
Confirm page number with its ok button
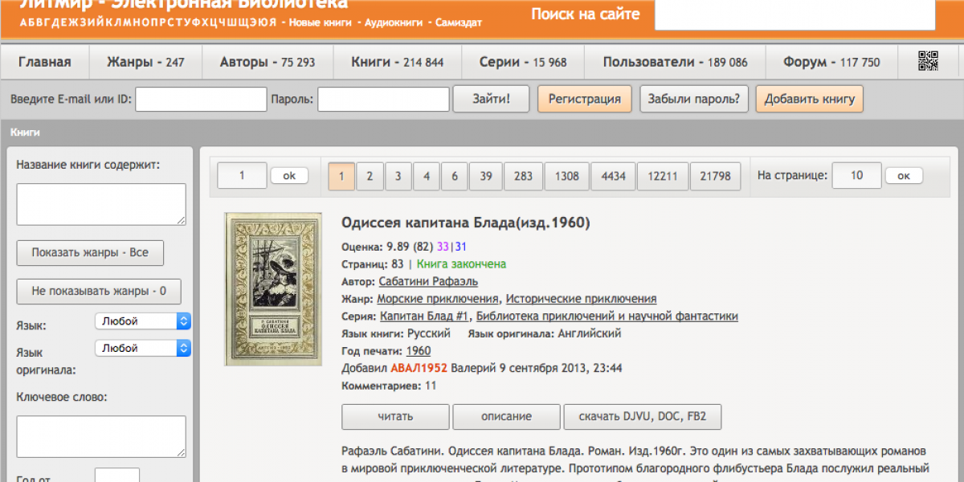289,176
